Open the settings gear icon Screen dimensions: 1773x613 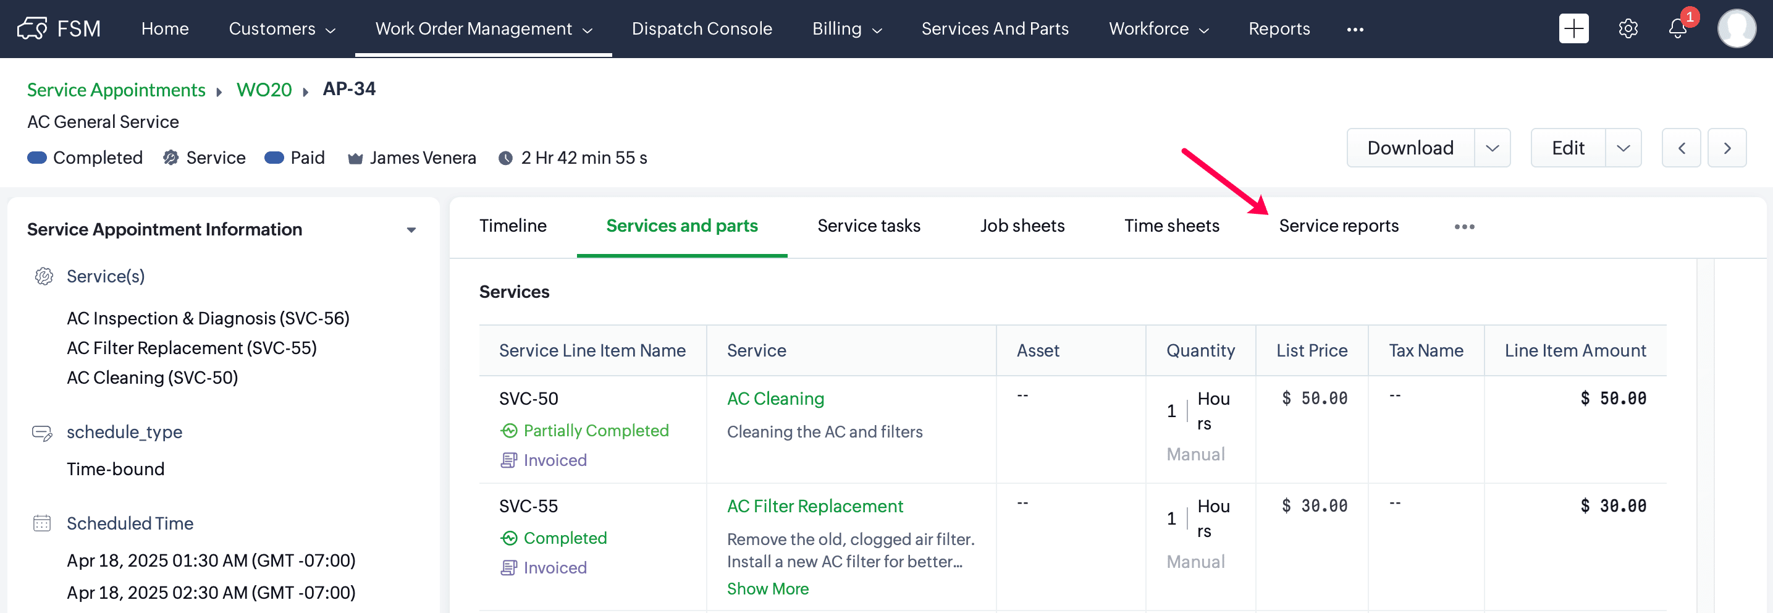coord(1628,29)
